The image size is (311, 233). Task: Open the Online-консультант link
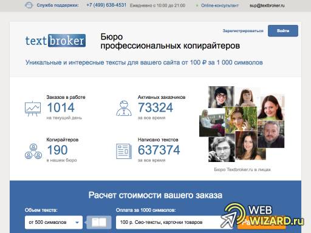pos(220,5)
